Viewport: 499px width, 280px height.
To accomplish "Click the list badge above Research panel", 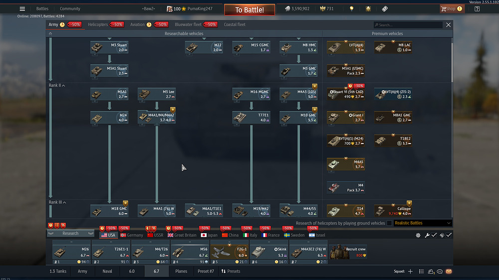I will pyautogui.click(x=57, y=225).
